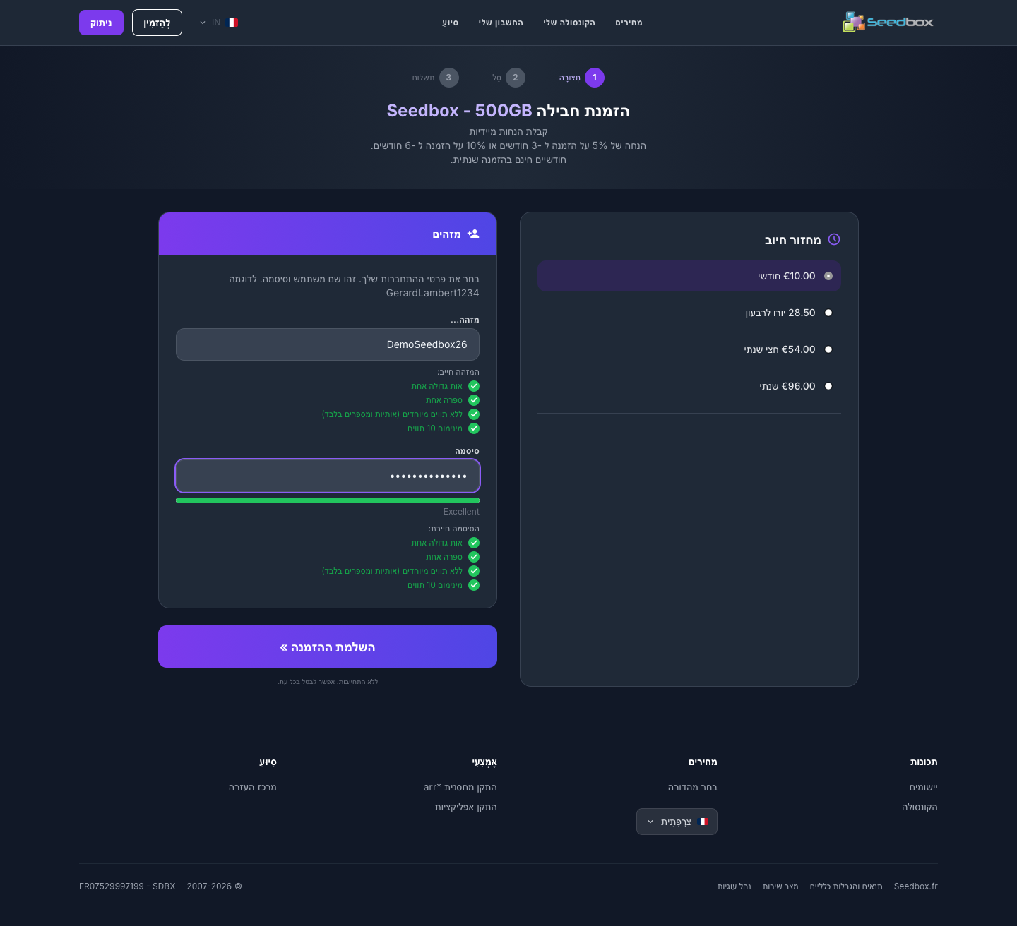This screenshot has width=1017, height=926.
Task: Click the step 2 circle סַל
Action: 516,78
